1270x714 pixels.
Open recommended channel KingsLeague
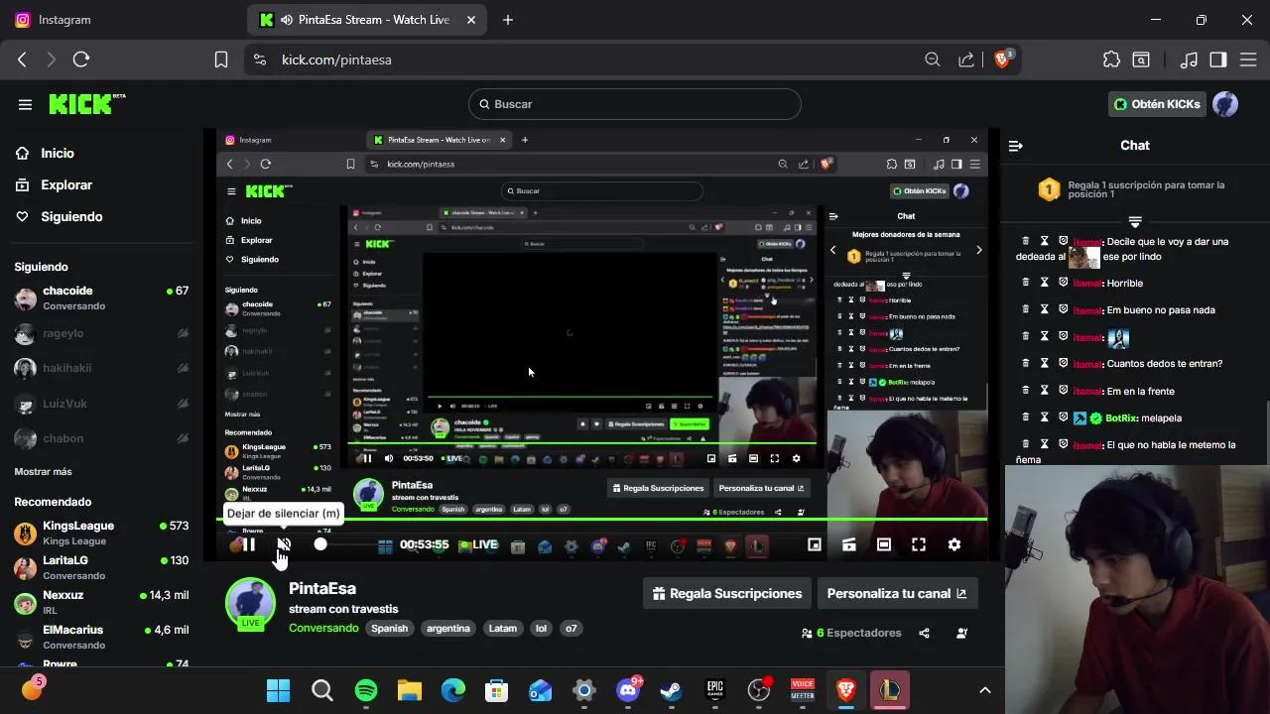click(x=101, y=533)
